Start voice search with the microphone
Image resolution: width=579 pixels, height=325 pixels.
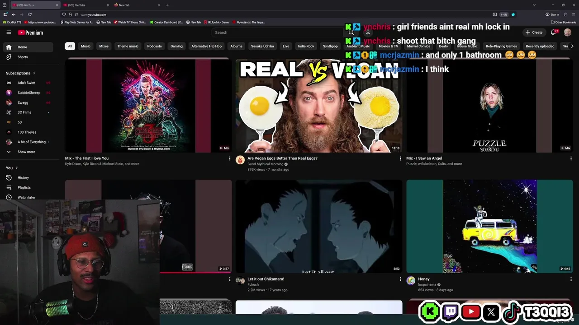coord(368,32)
